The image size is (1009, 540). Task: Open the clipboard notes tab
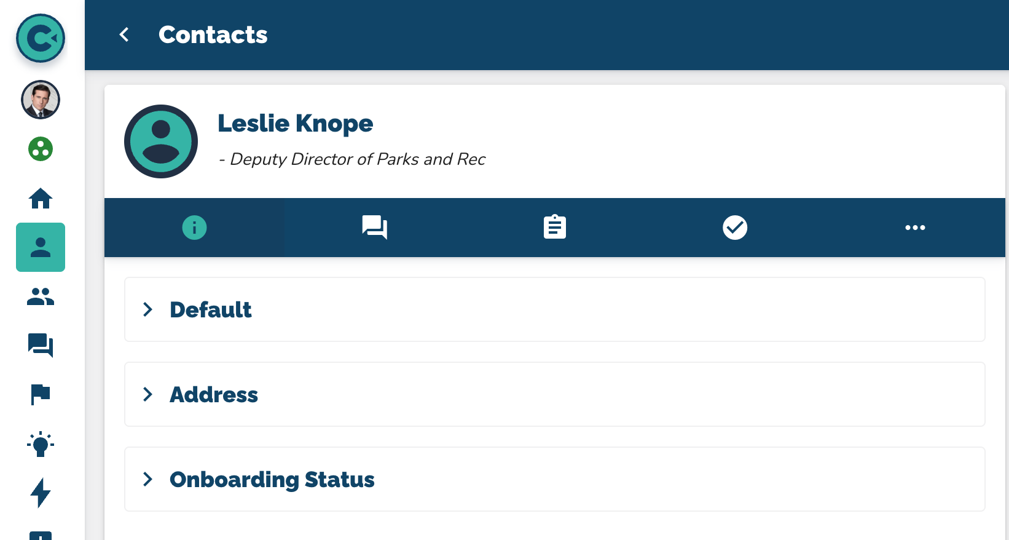pos(554,228)
